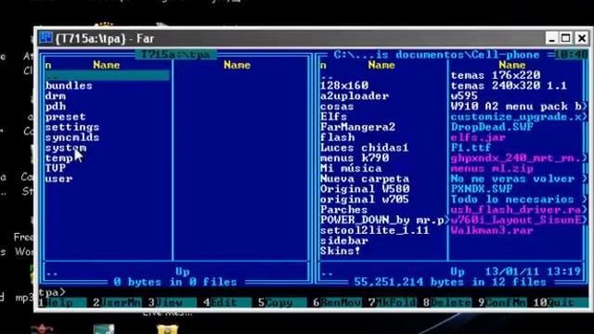Viewport: 594px width, 334px height.
Task: Maximize the Far window
Action: 565,38
